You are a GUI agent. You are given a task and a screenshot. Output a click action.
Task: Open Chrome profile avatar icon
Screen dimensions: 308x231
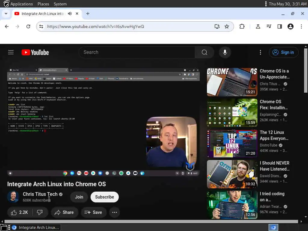tap(290, 26)
